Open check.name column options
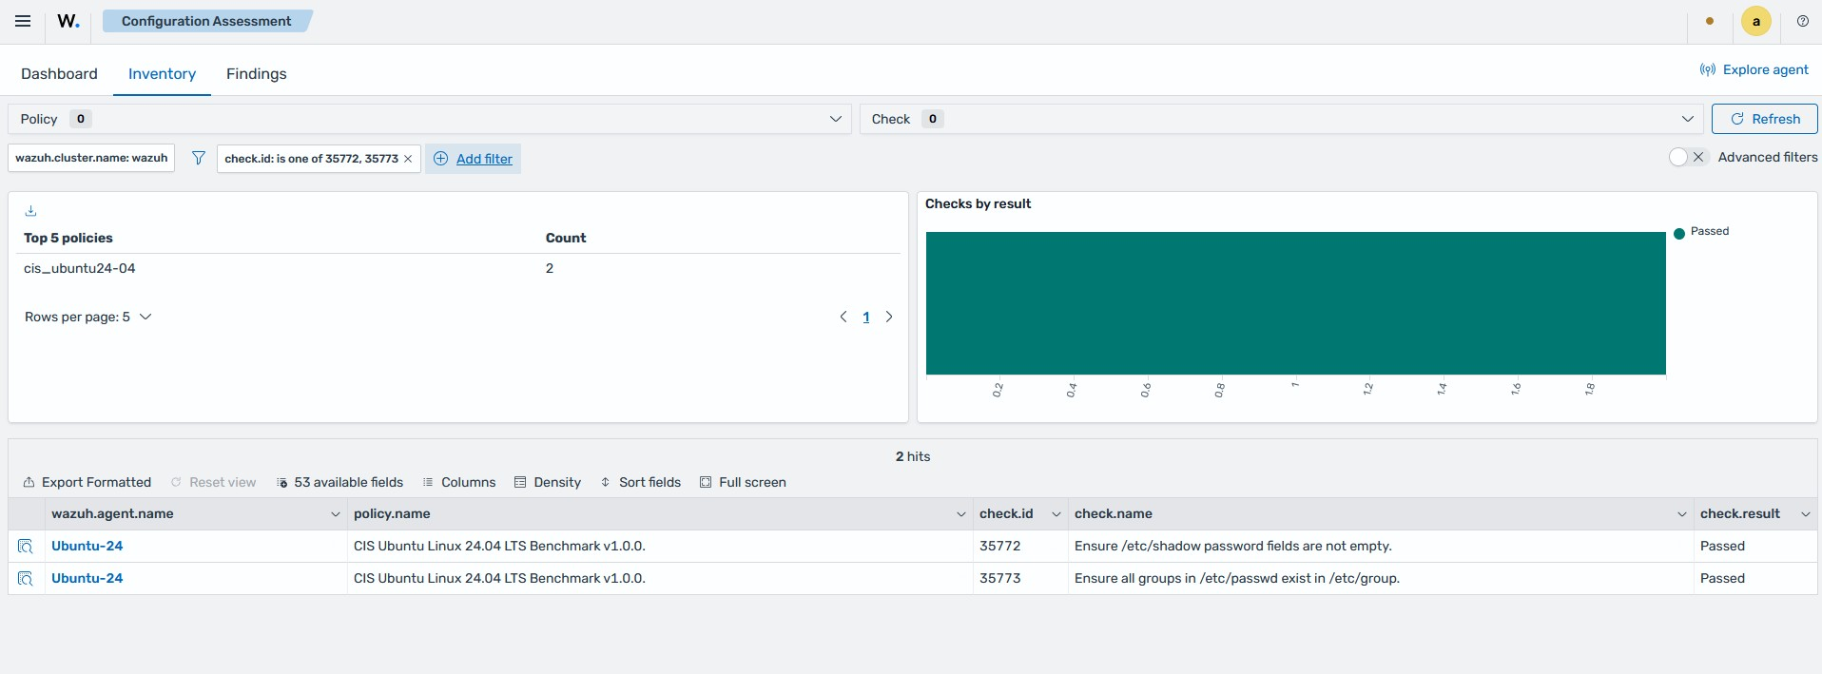This screenshot has width=1822, height=674. [1681, 514]
